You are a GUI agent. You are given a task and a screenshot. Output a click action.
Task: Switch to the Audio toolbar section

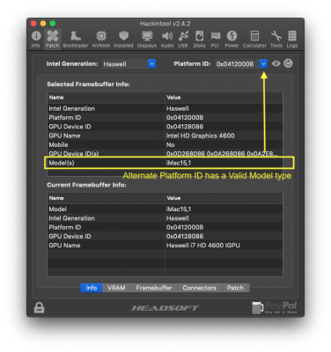(167, 40)
